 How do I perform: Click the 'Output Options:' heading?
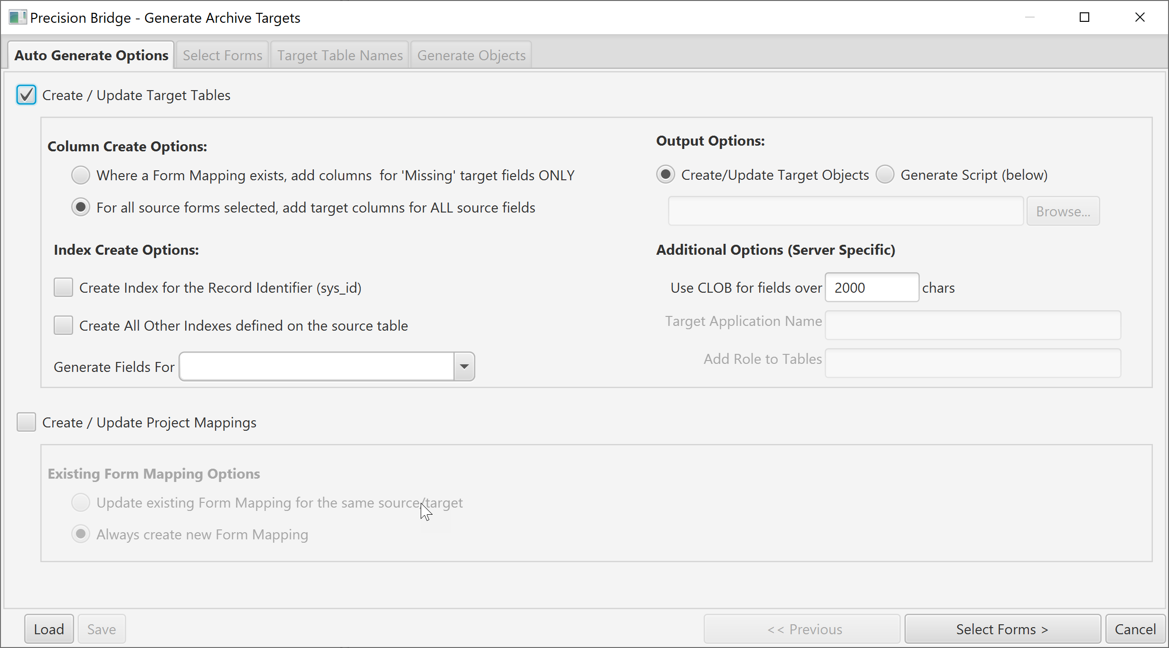(710, 141)
